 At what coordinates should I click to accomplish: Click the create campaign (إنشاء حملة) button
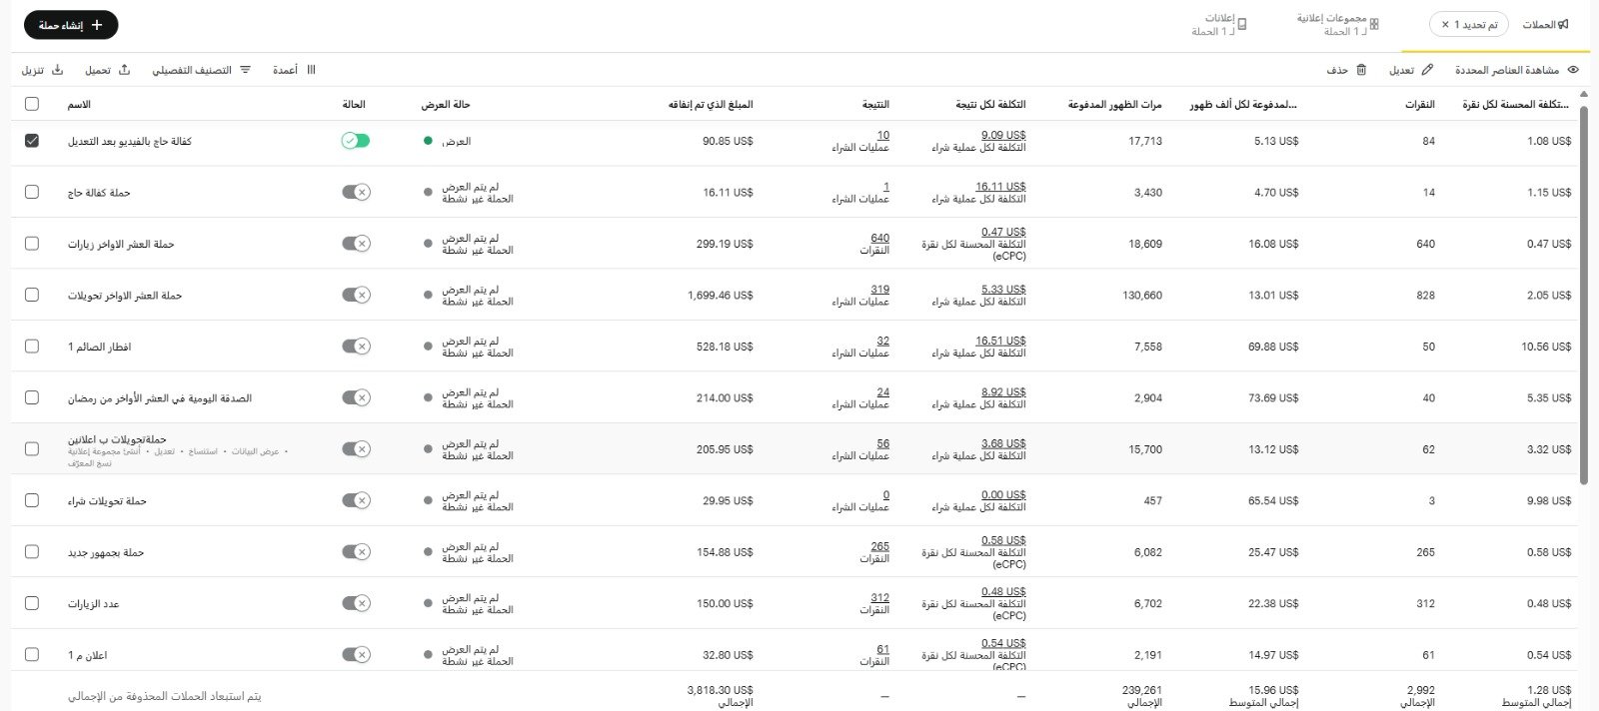[71, 25]
